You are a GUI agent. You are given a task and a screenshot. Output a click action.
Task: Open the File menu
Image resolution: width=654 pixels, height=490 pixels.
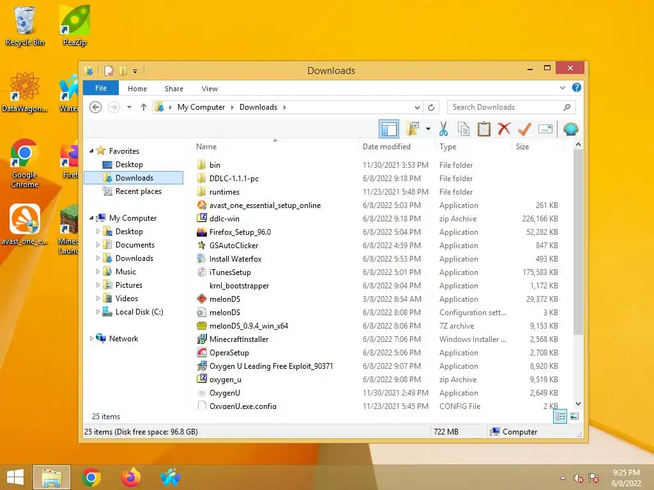[x=100, y=88]
